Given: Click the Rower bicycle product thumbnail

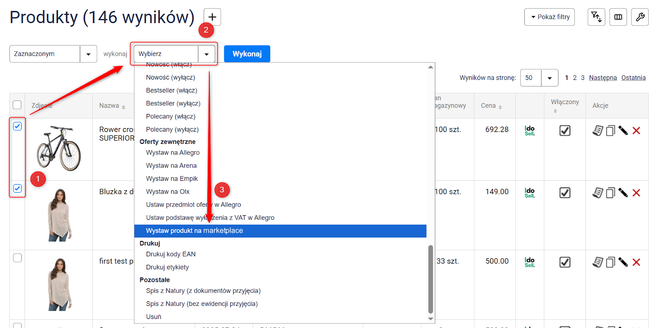Looking at the screenshot, I should pos(59,148).
